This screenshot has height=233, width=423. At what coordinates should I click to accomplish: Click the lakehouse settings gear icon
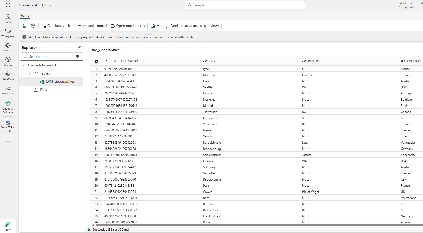33,26
